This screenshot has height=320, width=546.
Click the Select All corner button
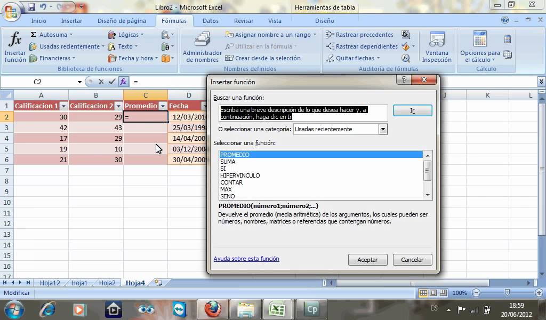(6, 95)
